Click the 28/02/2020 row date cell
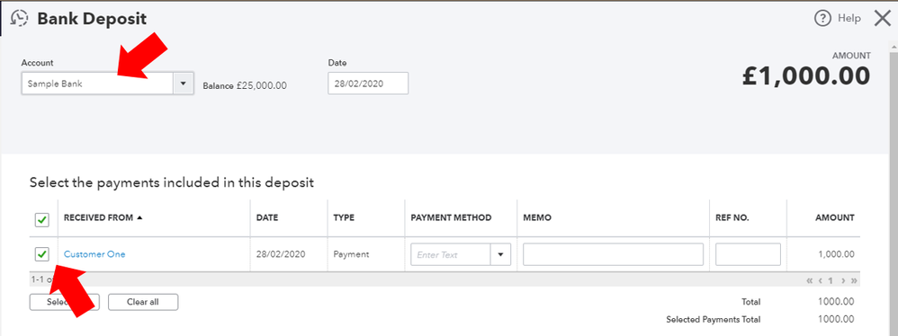Viewport: 898px width, 336px height. 281,253
